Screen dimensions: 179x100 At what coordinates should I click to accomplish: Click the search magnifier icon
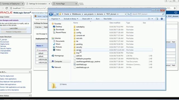pos(163,14)
